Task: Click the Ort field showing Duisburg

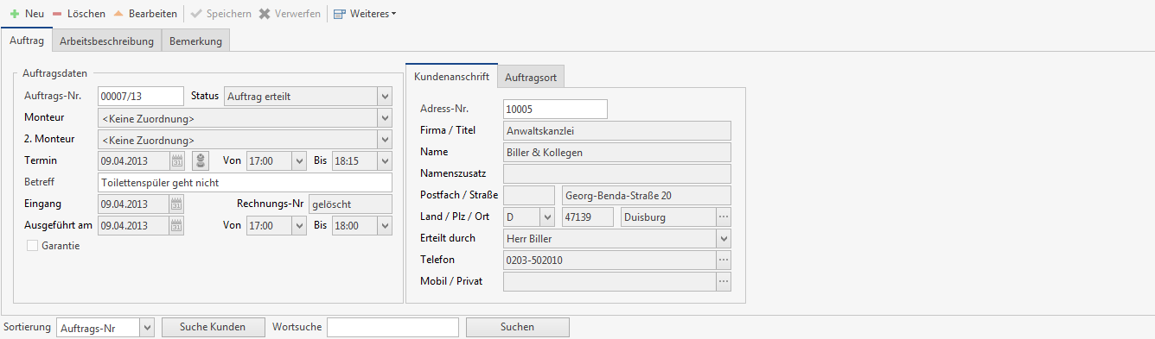Action: (x=668, y=217)
